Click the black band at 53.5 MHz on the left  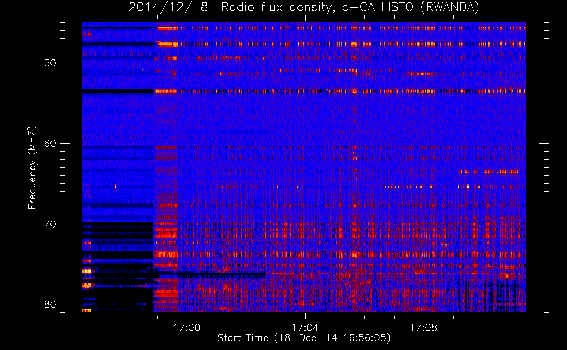pyautogui.click(x=118, y=91)
